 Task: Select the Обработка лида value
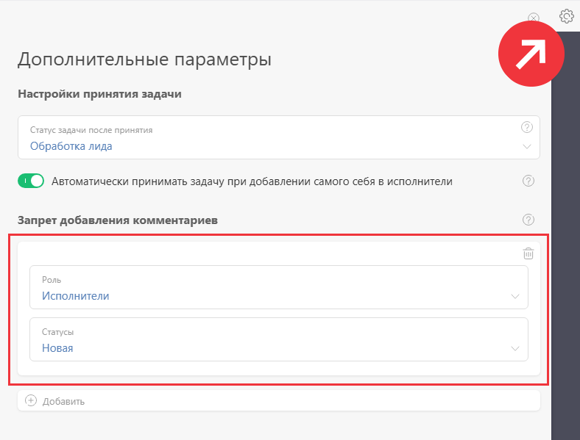[x=71, y=146]
